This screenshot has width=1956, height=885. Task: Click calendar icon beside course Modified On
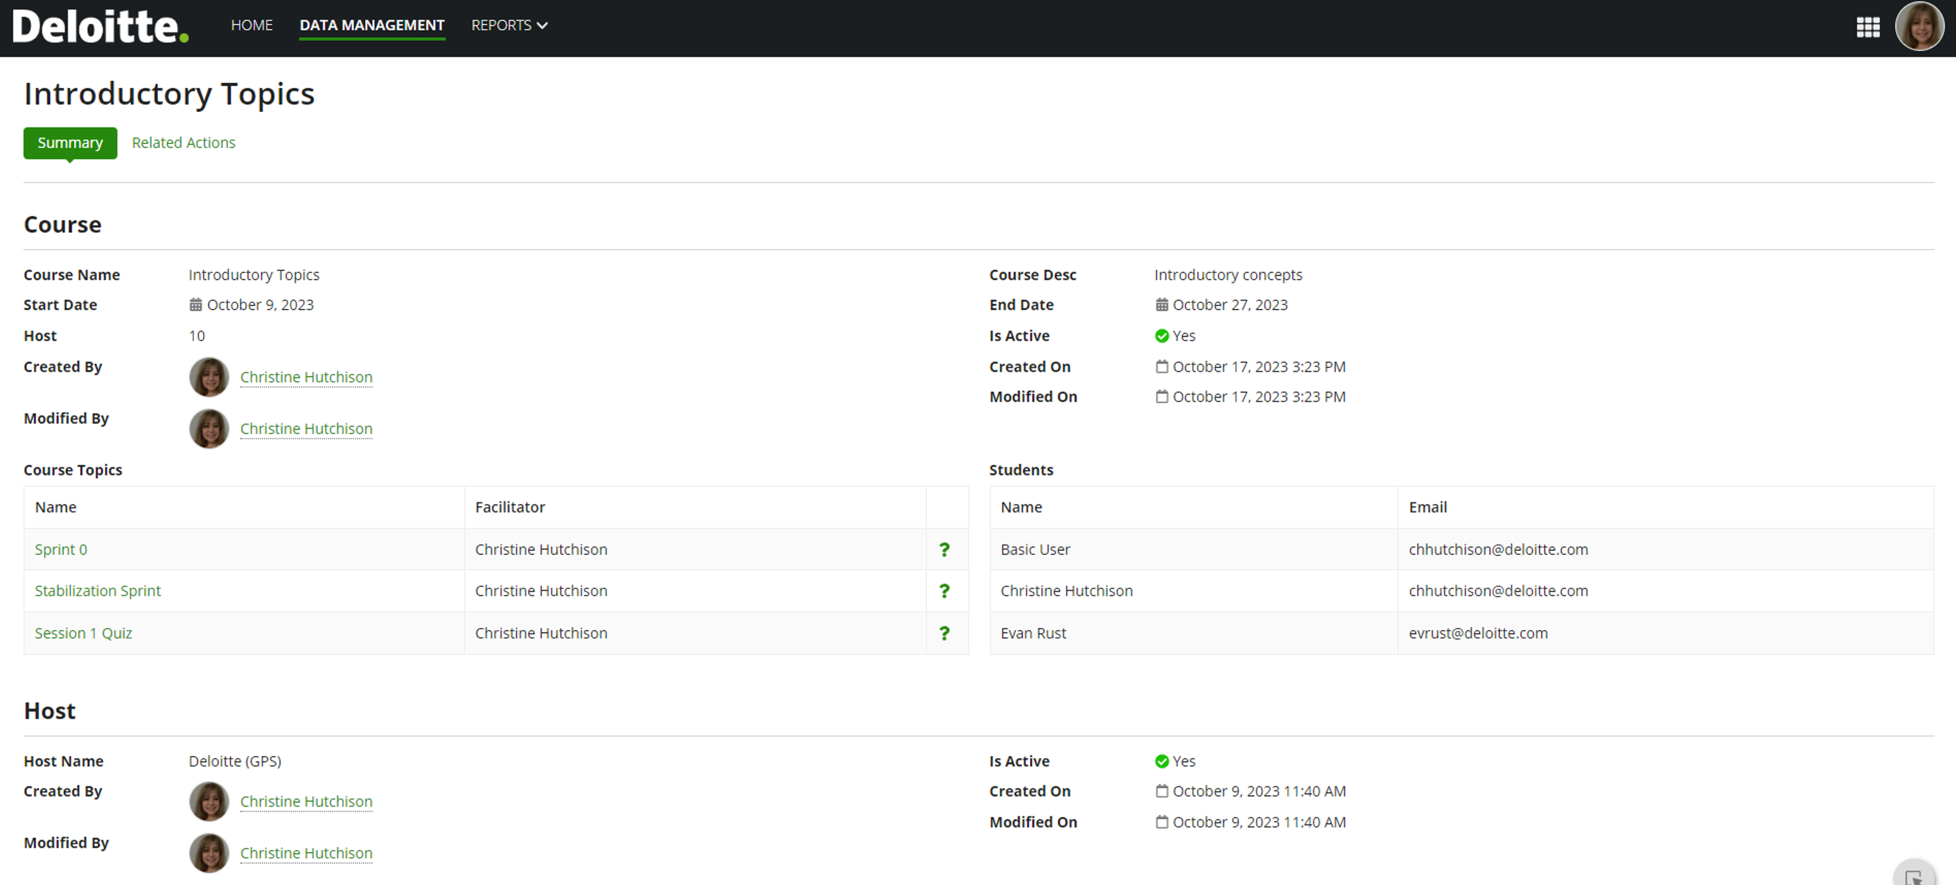pyautogui.click(x=1161, y=396)
